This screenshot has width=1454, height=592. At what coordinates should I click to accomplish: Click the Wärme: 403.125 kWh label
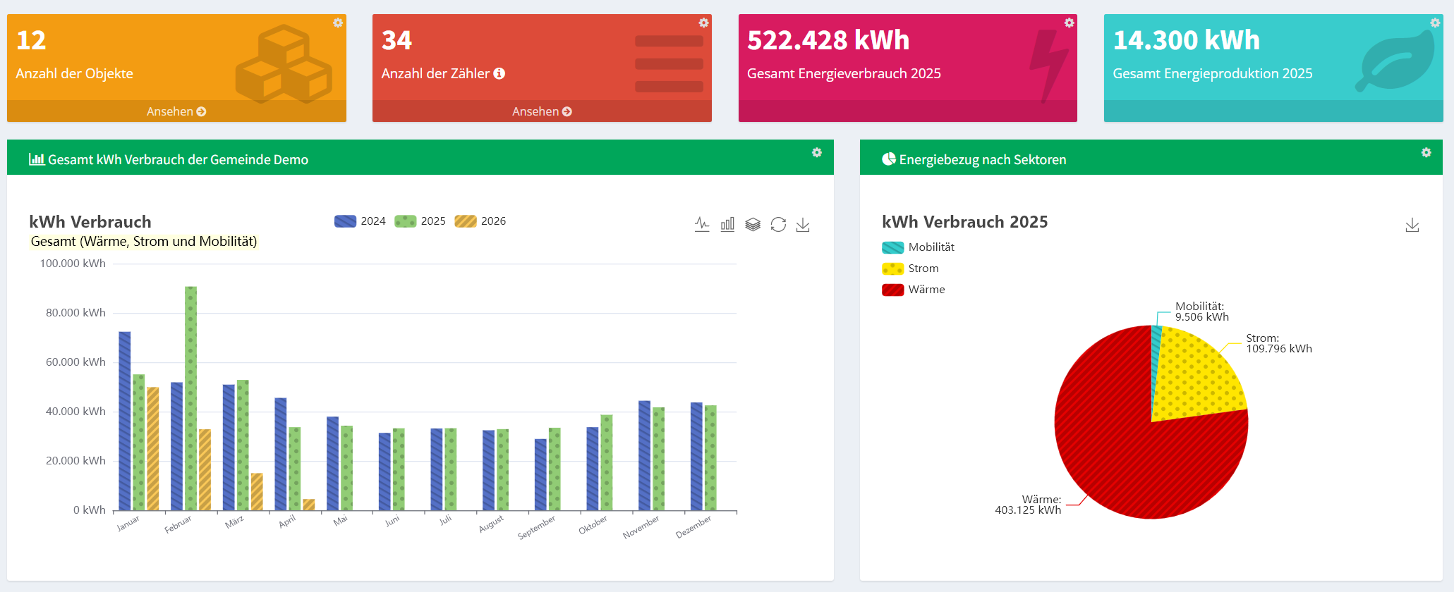tap(1028, 505)
